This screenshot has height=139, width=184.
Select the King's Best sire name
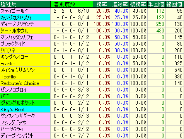[13, 110]
